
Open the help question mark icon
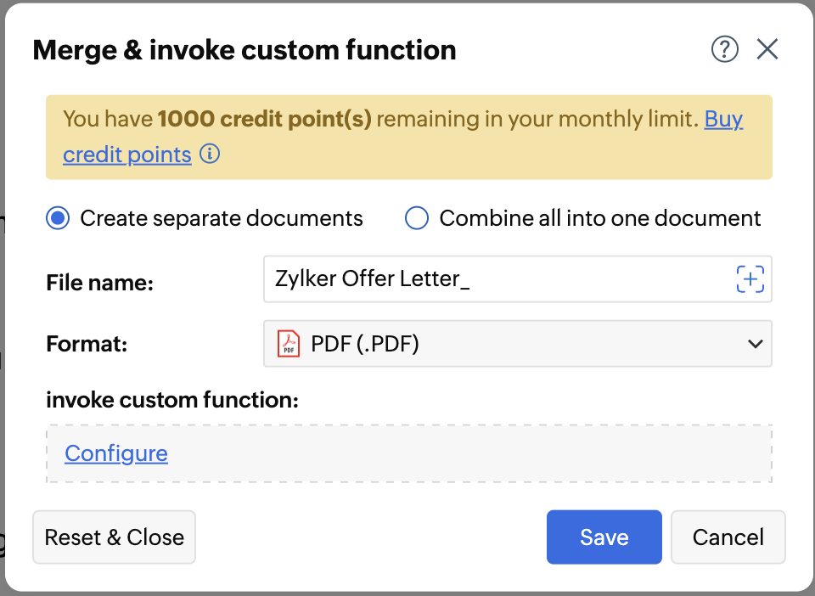pos(724,50)
